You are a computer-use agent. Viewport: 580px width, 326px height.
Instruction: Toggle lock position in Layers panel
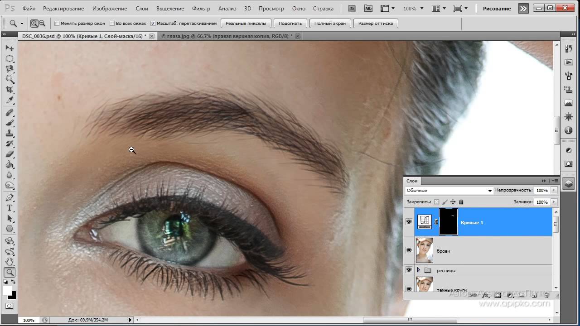pos(453,202)
